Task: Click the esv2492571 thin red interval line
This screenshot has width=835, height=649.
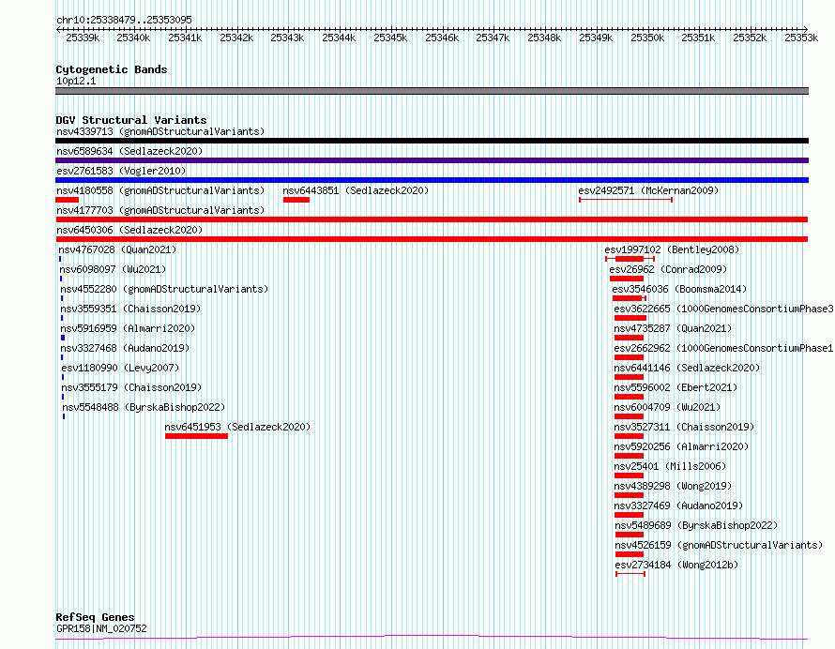Action: coord(626,200)
